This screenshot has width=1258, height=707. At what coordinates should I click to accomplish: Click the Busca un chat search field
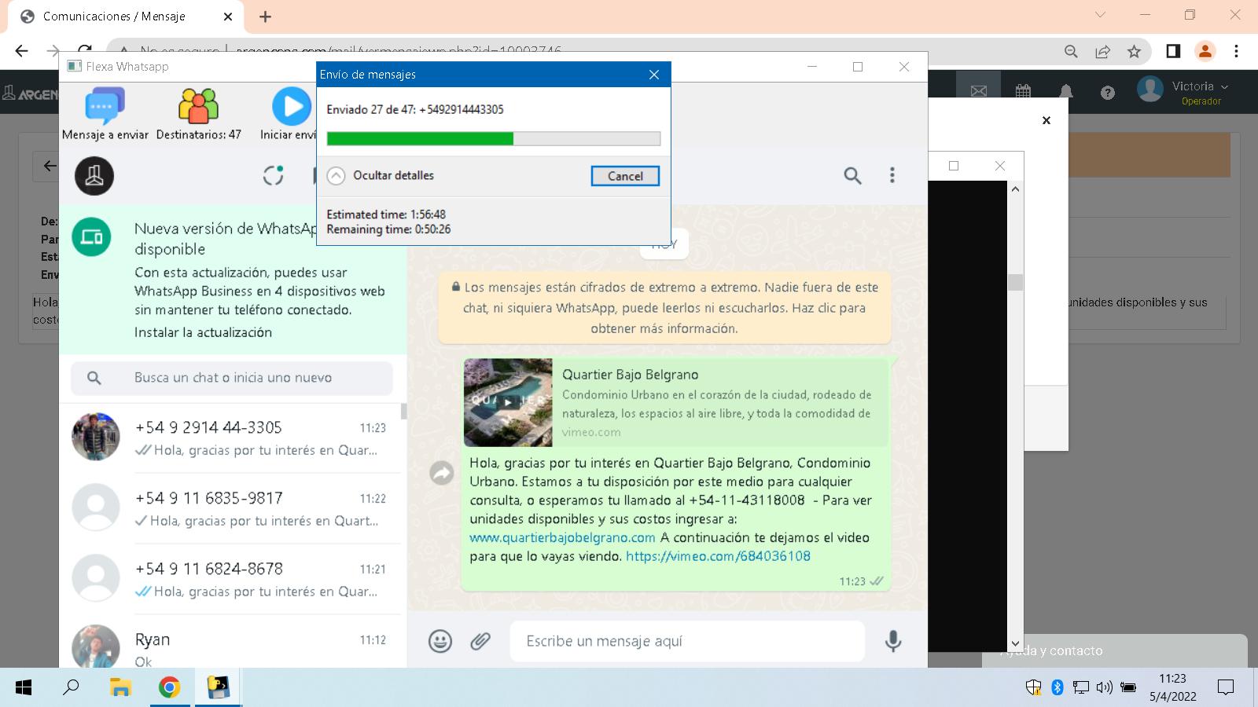[232, 378]
